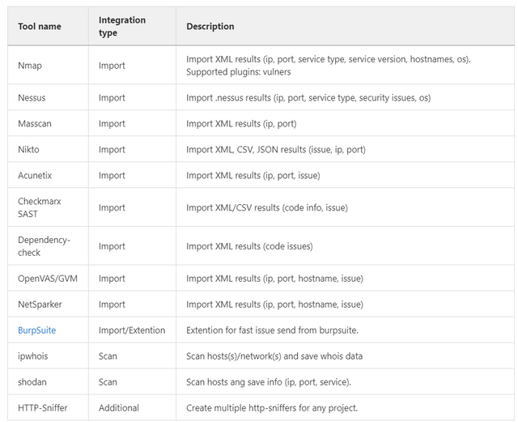This screenshot has width=518, height=422.
Task: Click 'Import' type in the Nessus row
Action: pyautogui.click(x=112, y=98)
